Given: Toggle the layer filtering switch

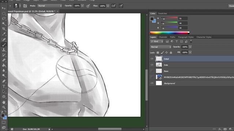Looking at the screenshot, I should [x=191, y=41].
